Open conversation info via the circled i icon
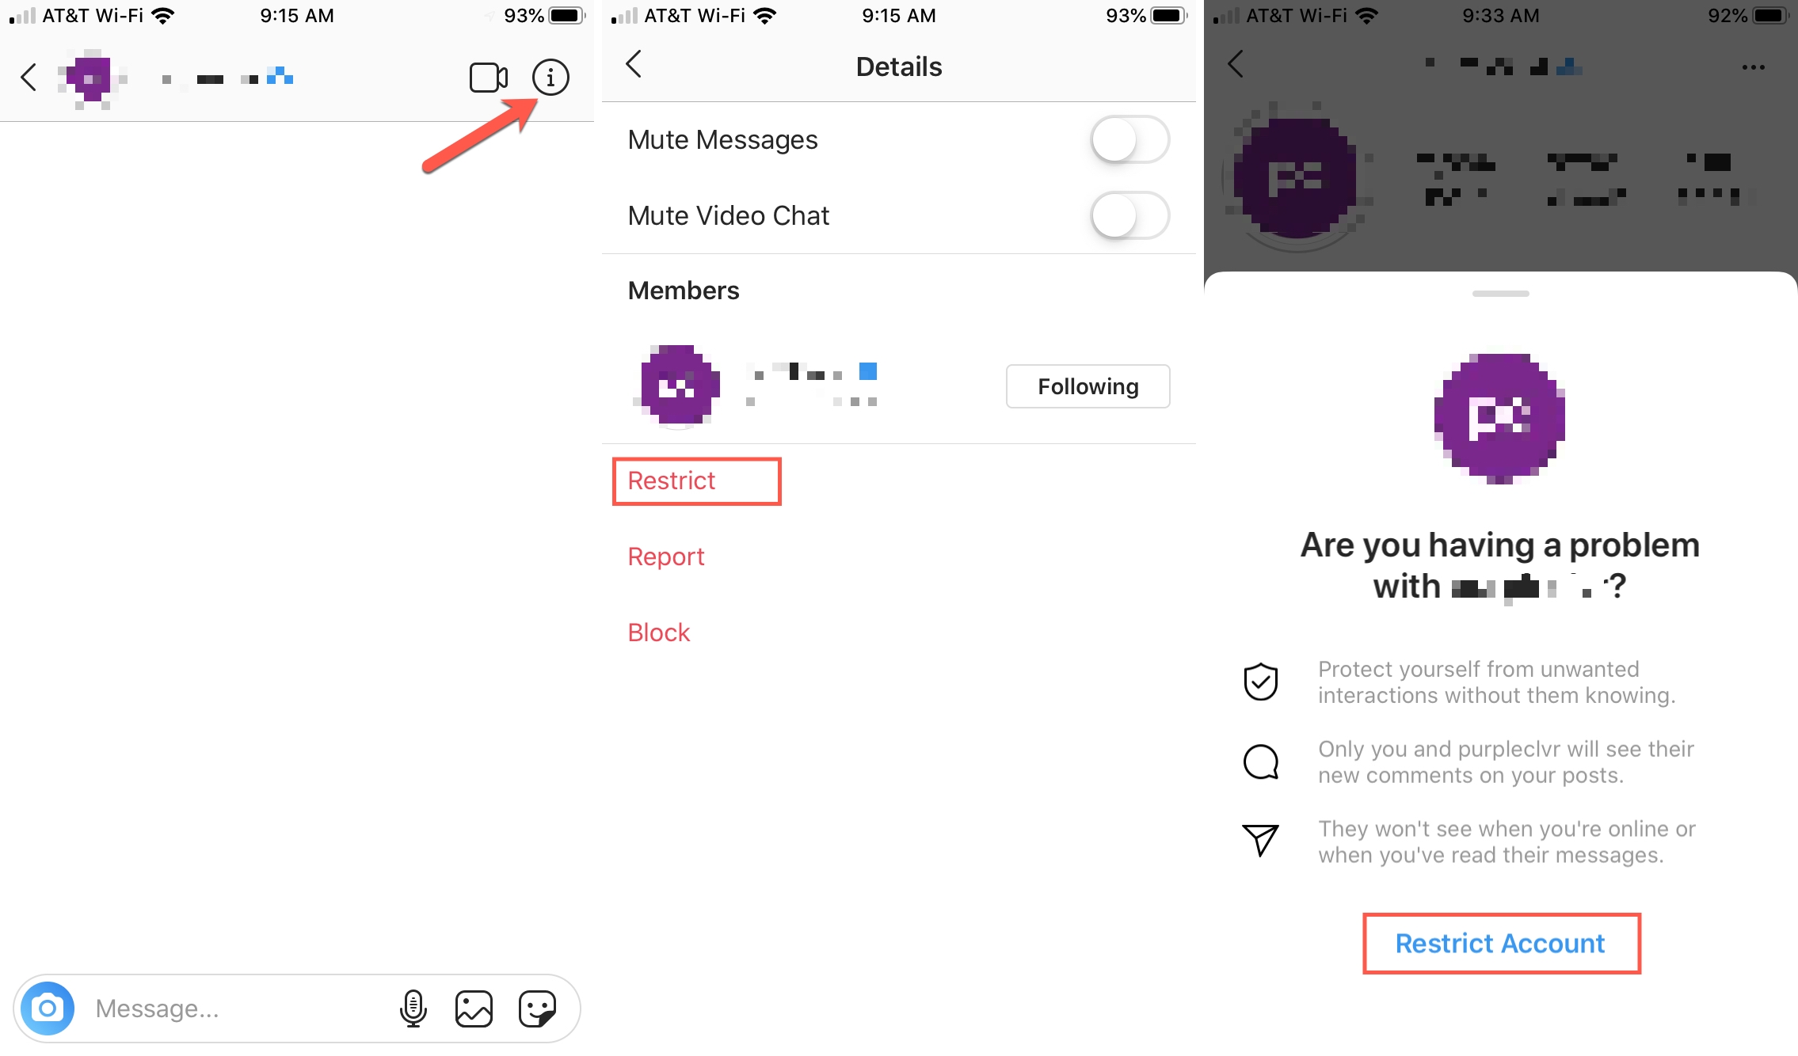 pos(550,78)
